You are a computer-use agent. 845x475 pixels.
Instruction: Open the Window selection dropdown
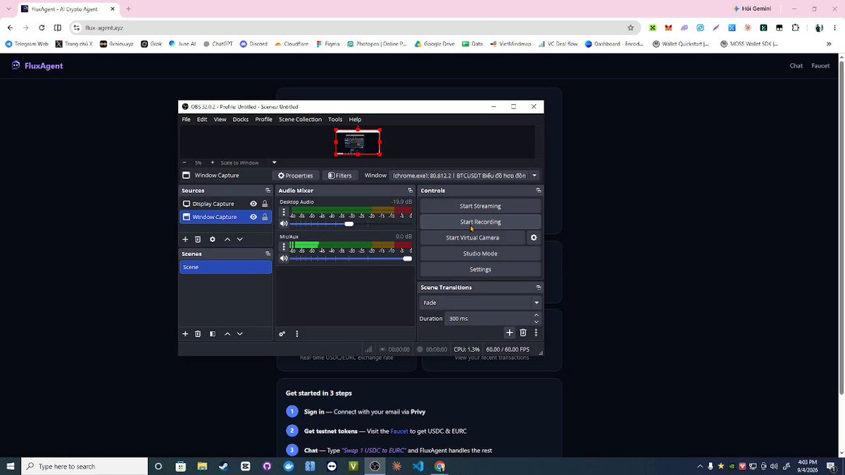(465, 175)
